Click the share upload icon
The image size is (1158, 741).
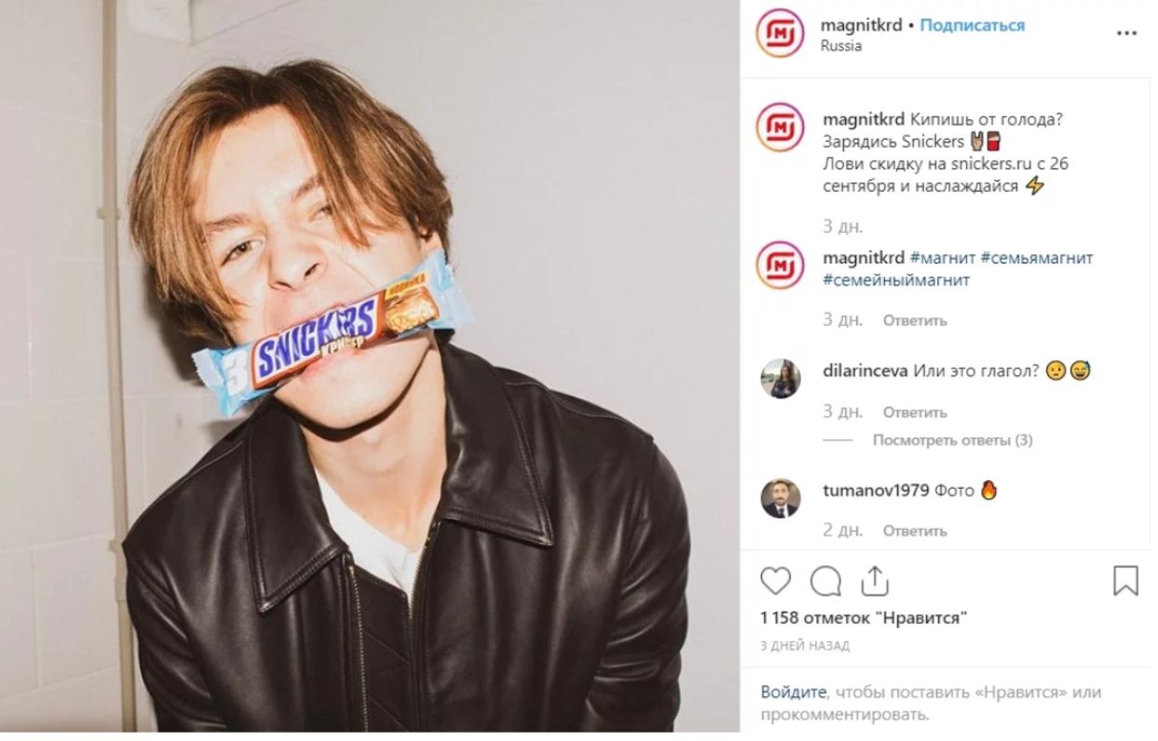coord(874,581)
